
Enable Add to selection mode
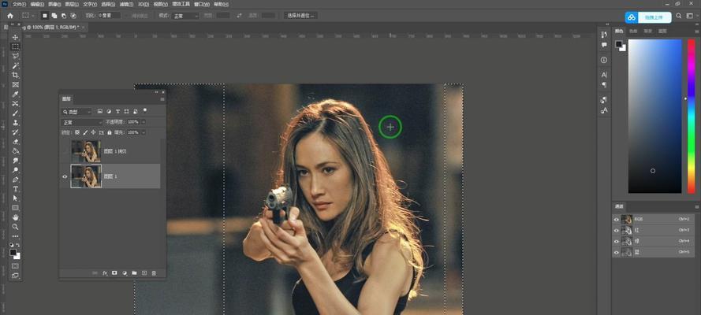click(x=54, y=16)
